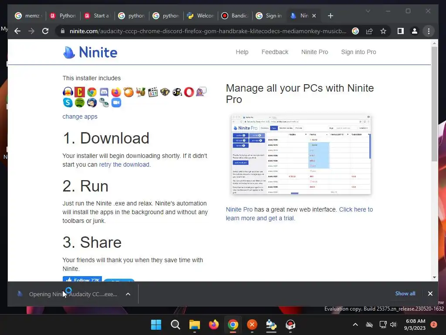The height and width of the screenshot is (335, 446).
Task: Switch to the red-icon Python tab
Action: click(63, 16)
